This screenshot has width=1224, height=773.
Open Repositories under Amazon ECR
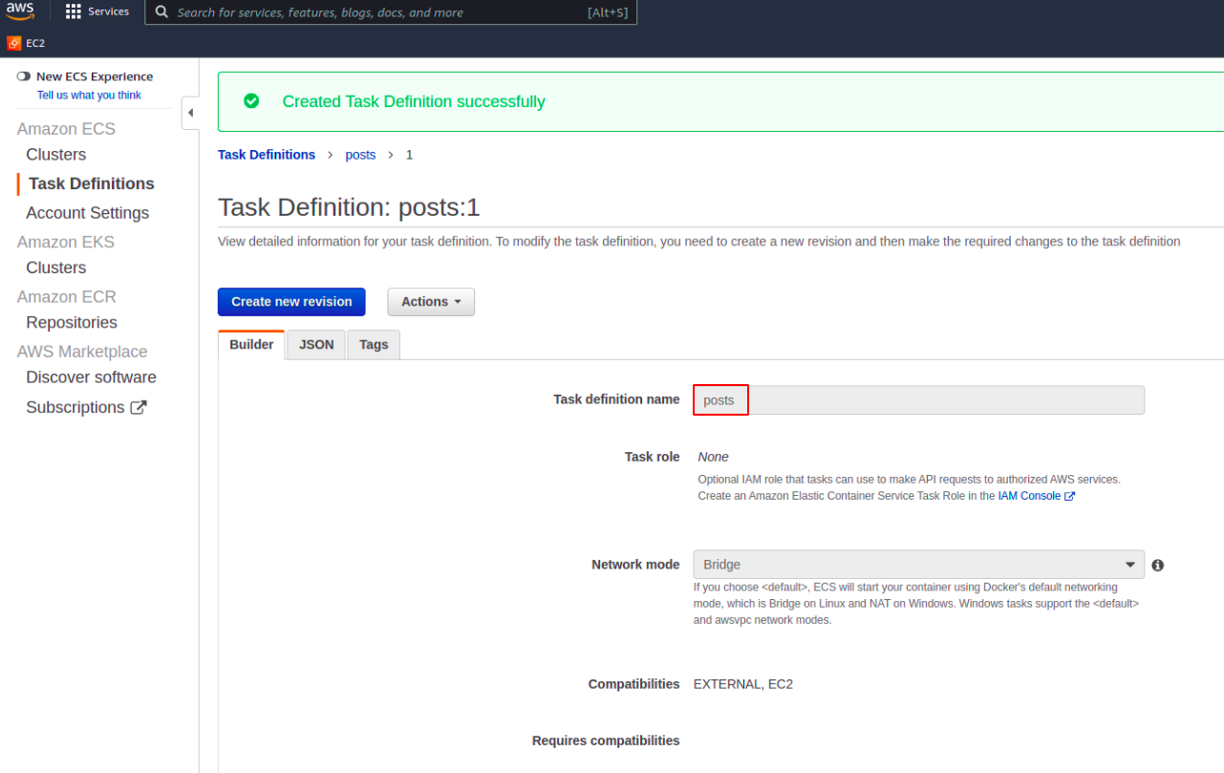coord(71,322)
